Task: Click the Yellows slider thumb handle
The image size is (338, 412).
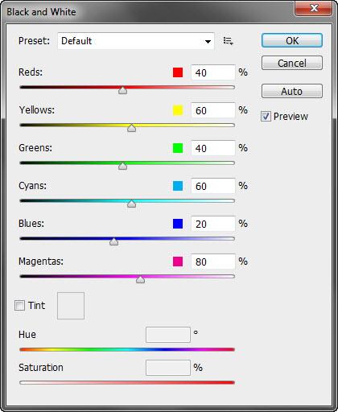Action: [131, 128]
